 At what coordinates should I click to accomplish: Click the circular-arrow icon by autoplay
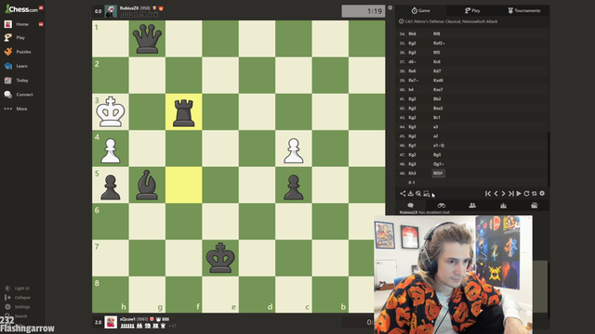click(527, 194)
